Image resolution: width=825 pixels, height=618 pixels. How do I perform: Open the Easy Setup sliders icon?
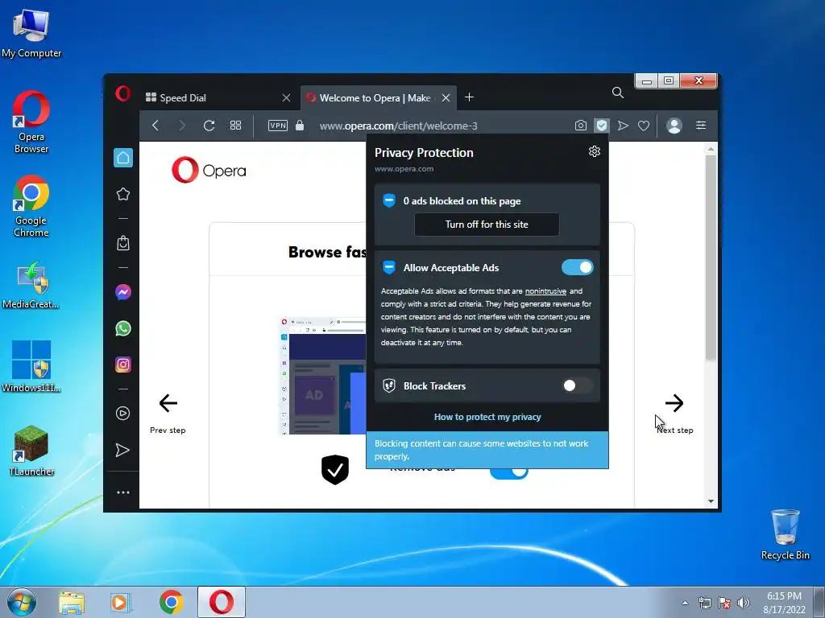click(x=701, y=126)
